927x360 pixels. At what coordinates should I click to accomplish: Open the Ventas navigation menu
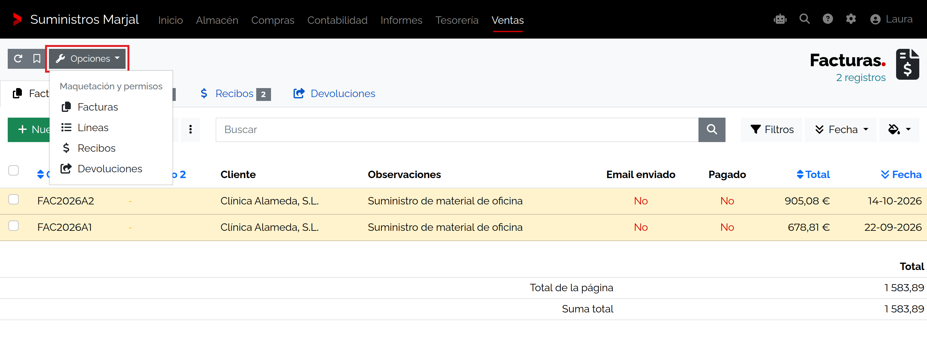click(507, 20)
